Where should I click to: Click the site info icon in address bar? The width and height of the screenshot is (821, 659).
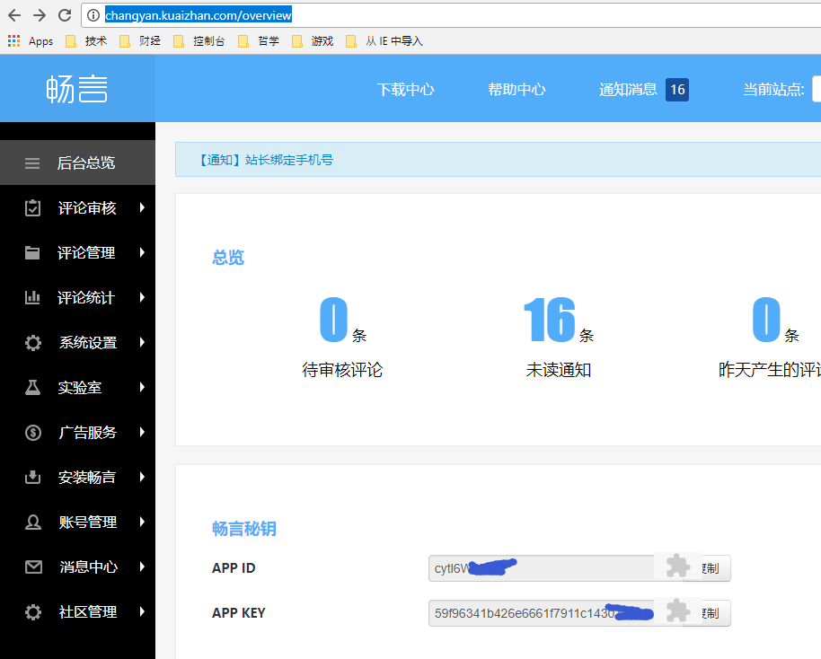pos(93,15)
